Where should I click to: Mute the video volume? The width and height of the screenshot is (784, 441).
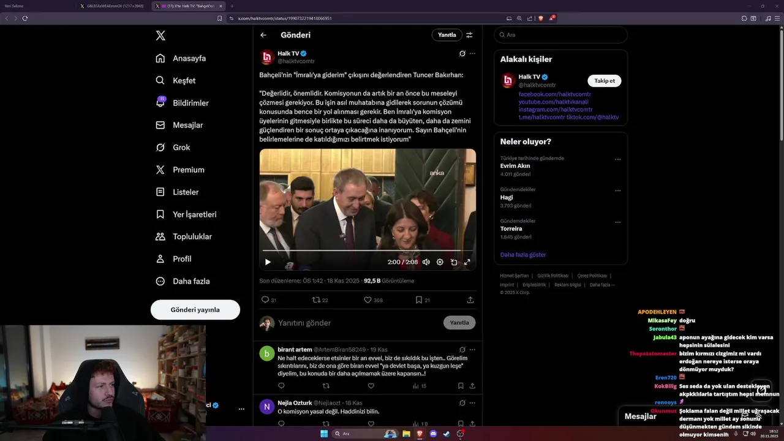[x=426, y=262]
